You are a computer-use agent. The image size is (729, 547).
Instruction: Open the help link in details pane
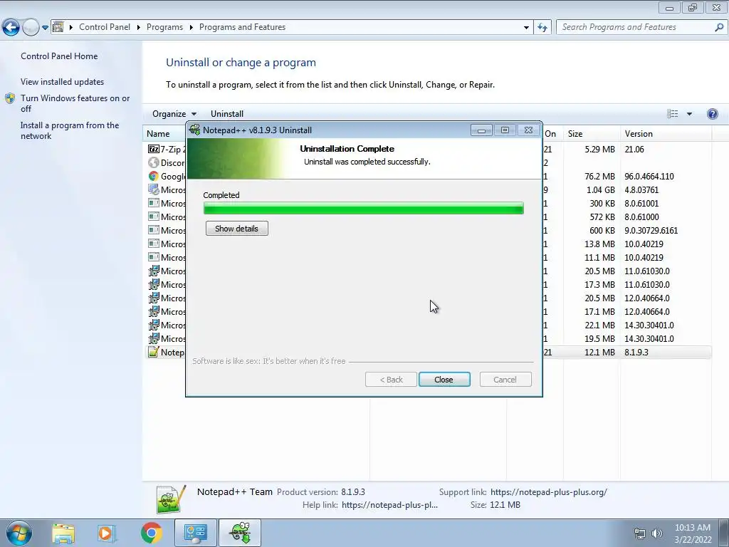389,505
